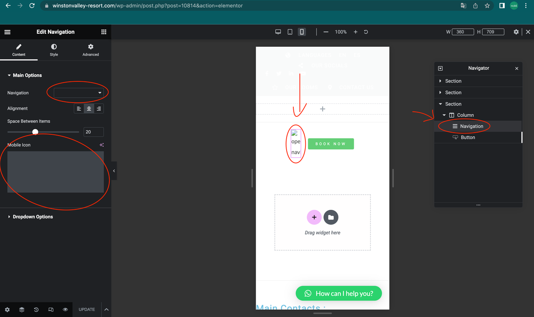Open Elementor site settings gear icon
534x317 pixels.
tap(7, 309)
